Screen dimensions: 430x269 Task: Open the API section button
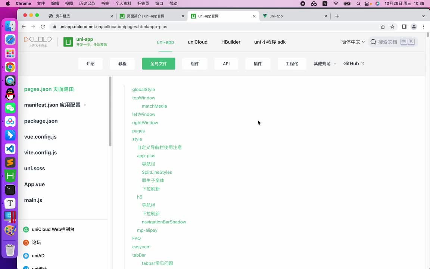click(226, 64)
